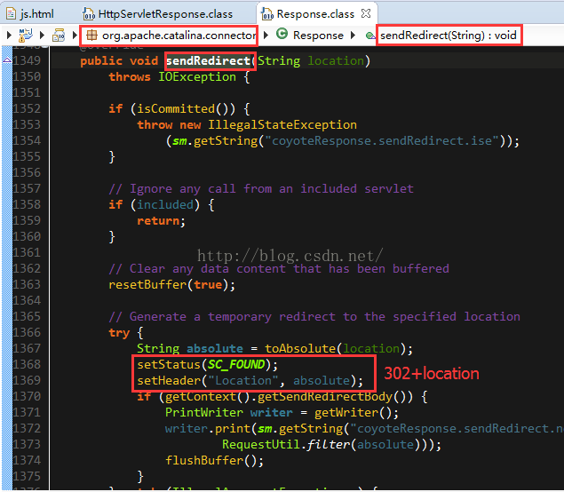Click the comment 'Ignore any call from an included servlet'

coord(261,188)
